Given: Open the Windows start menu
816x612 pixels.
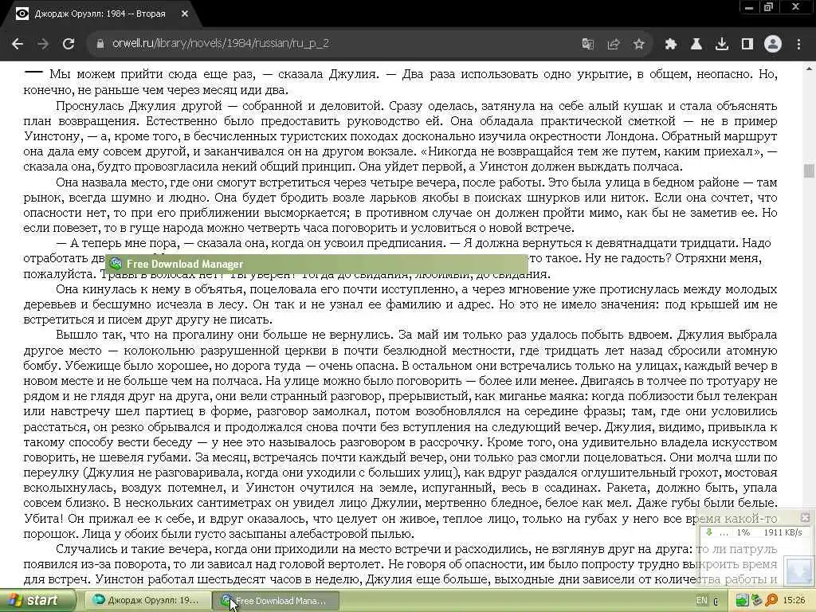Looking at the screenshot, I should (37, 601).
